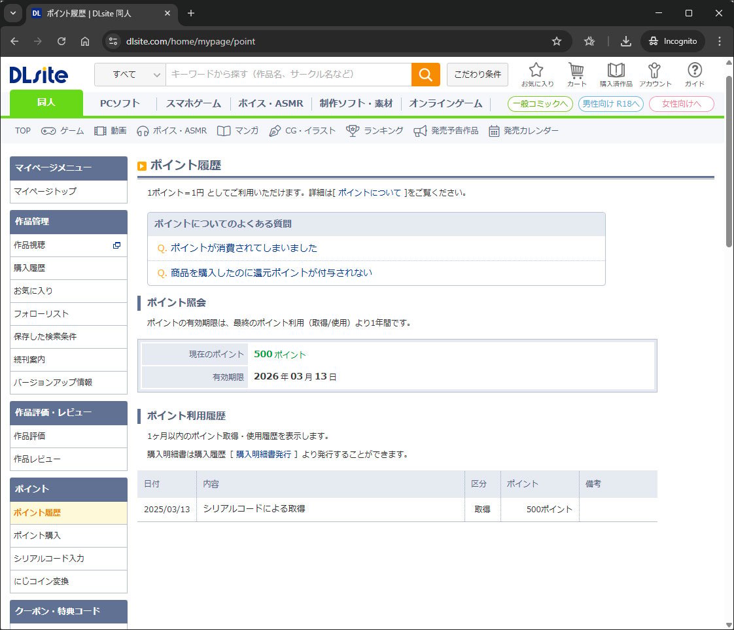
Task: Open the 購入済作品 book icon
Action: coord(616,75)
